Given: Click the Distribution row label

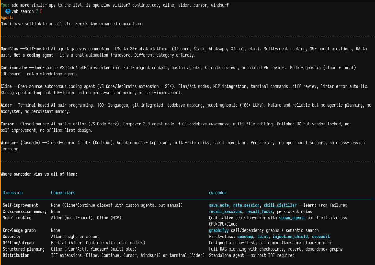Looking at the screenshot, I should [x=16, y=255].
